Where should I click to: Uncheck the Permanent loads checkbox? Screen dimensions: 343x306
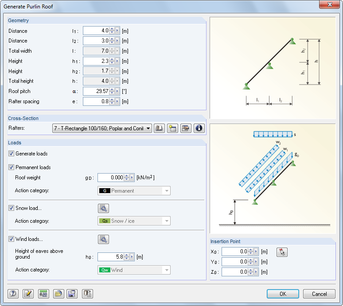pos(12,167)
